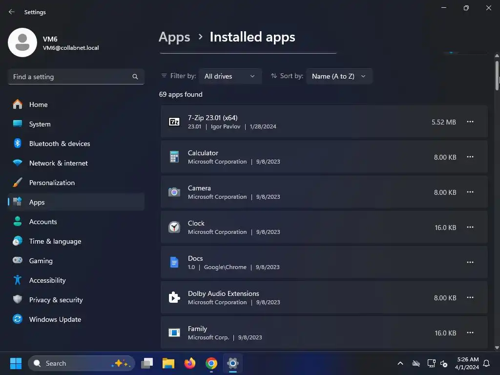Click the scrollbar down arrow
Viewport: 500px width, 375px height.
(497, 348)
